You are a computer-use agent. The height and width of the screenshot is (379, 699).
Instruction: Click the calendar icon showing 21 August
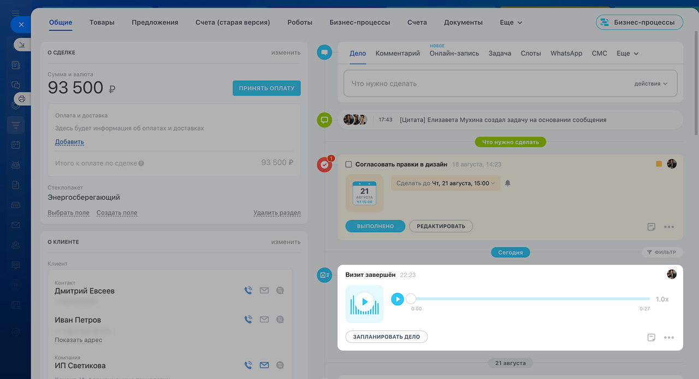point(364,193)
